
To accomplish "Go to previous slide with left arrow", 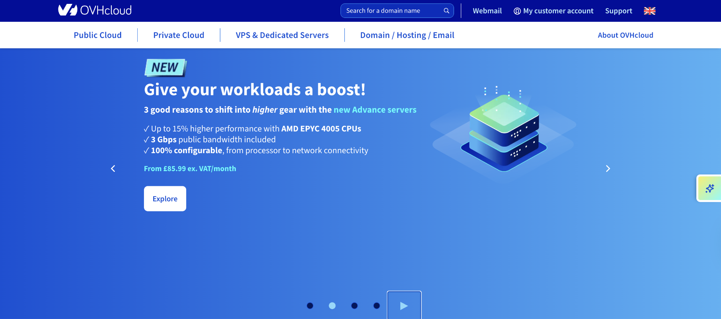I will [x=113, y=169].
